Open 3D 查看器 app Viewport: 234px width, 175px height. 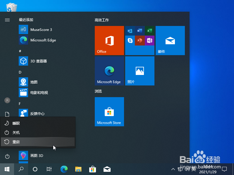click(38, 61)
